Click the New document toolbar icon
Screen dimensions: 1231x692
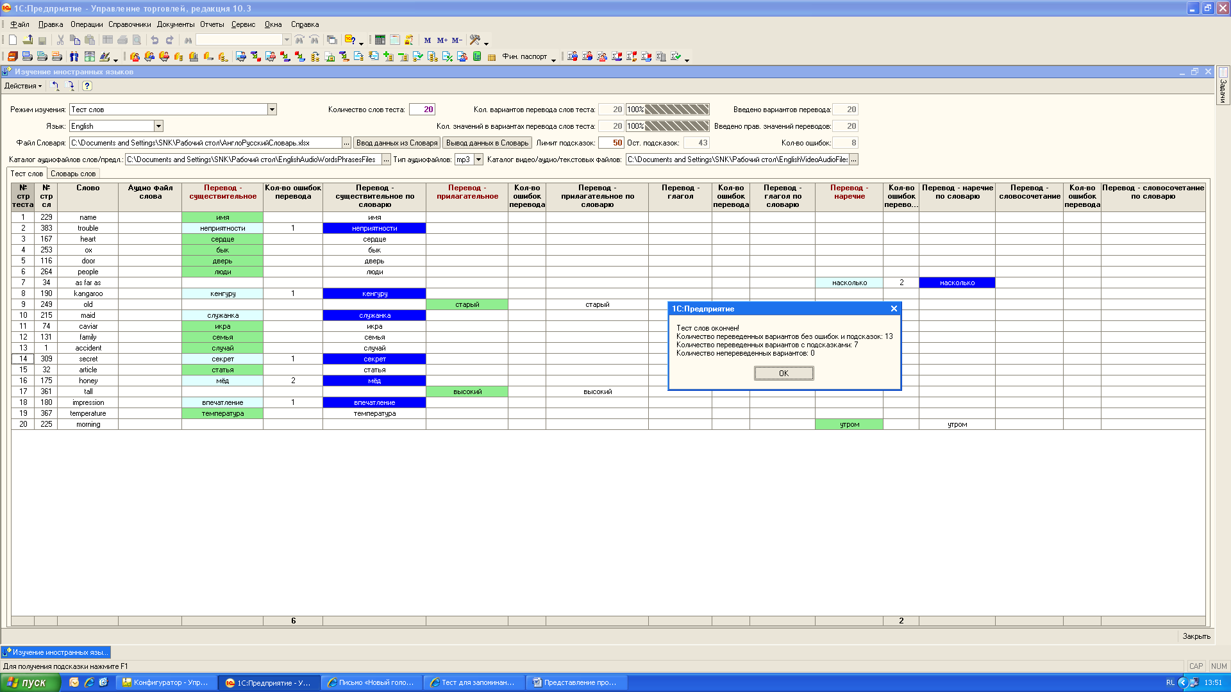click(x=12, y=40)
